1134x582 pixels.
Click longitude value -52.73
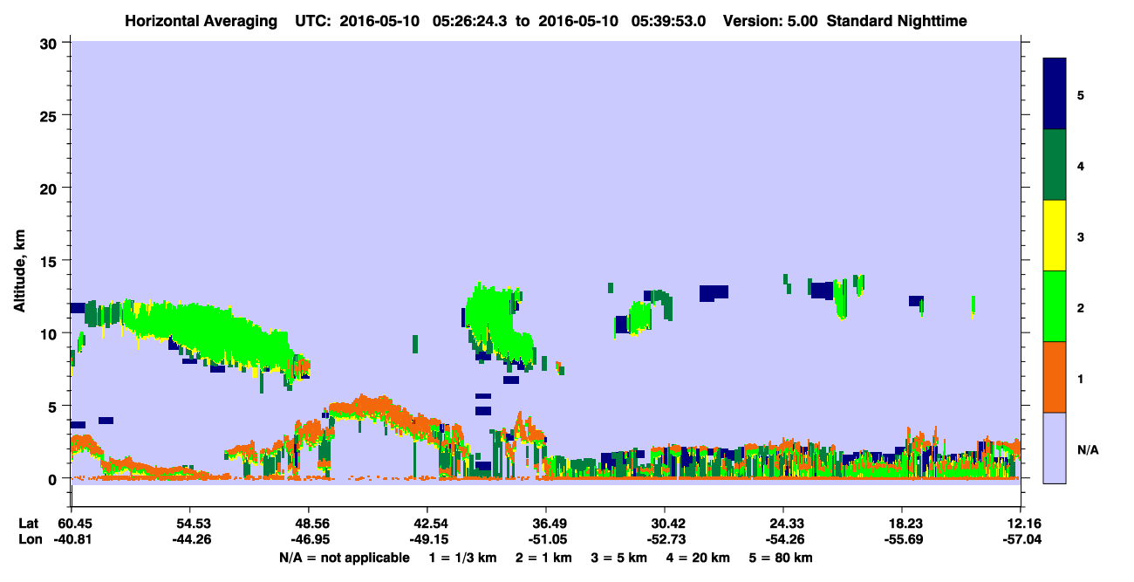[x=665, y=539]
